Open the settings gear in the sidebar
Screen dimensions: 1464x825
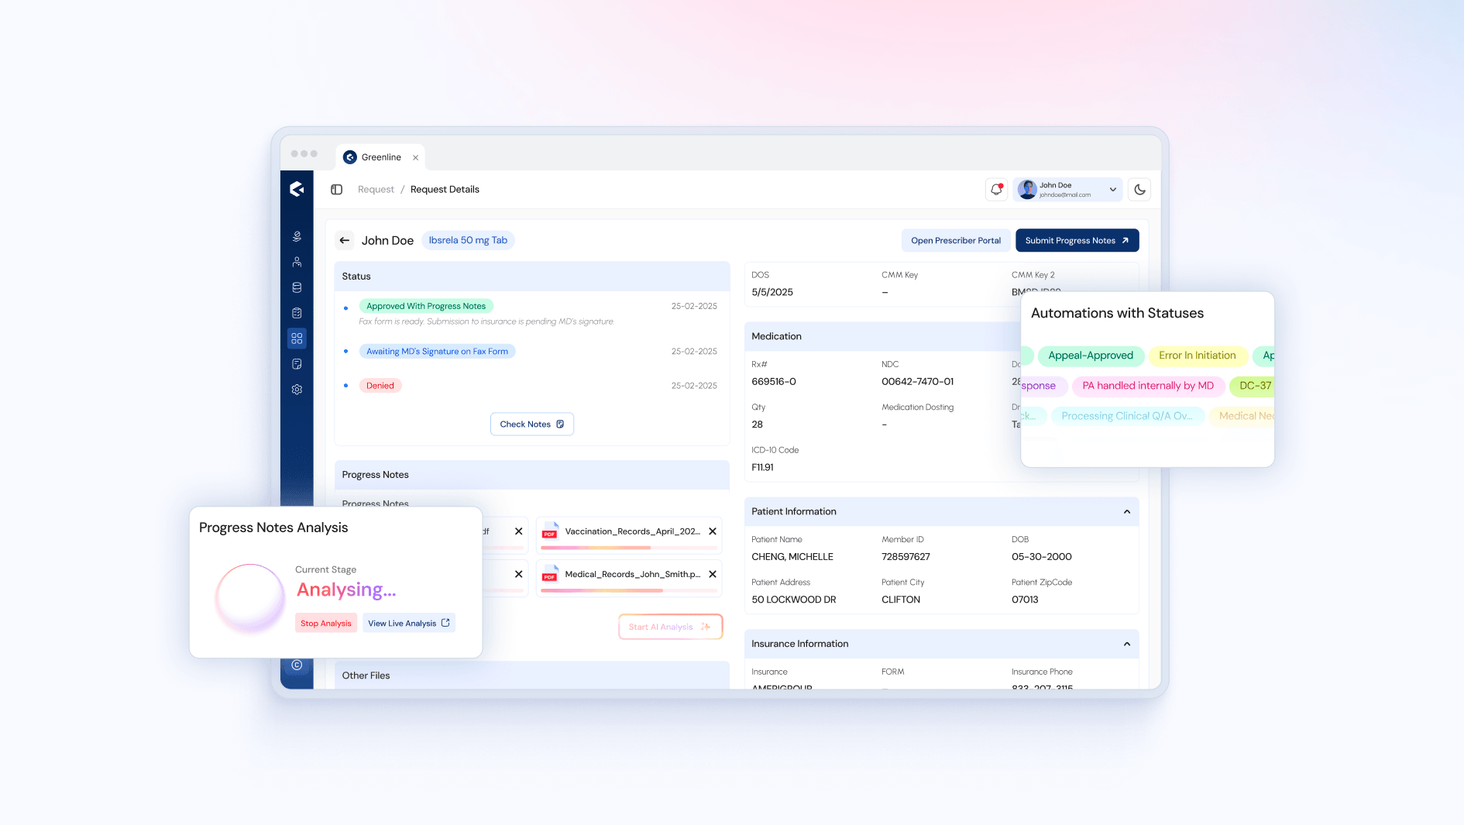(x=297, y=390)
